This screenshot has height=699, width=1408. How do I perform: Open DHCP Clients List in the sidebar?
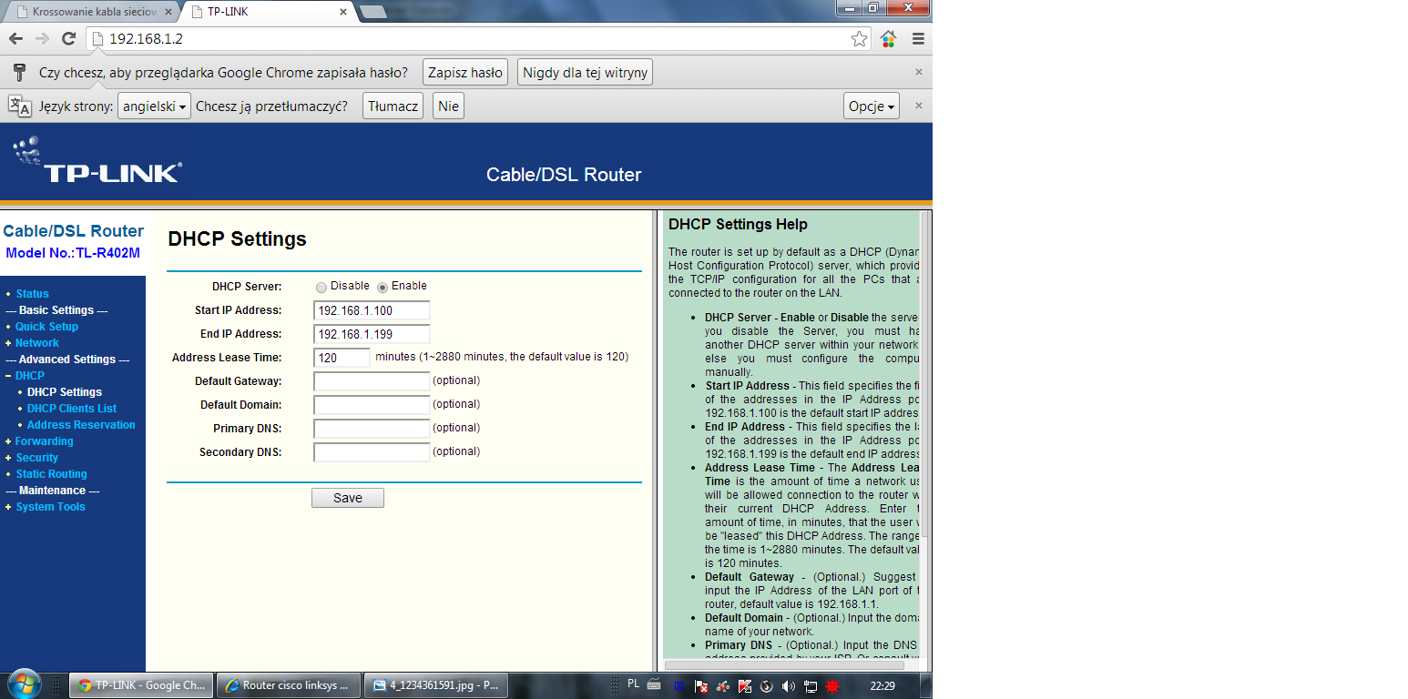(72, 409)
